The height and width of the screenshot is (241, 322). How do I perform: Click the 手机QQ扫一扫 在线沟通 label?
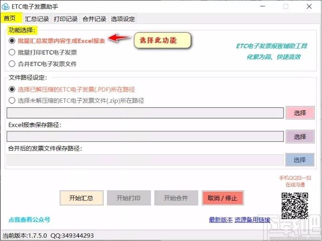[295, 181]
